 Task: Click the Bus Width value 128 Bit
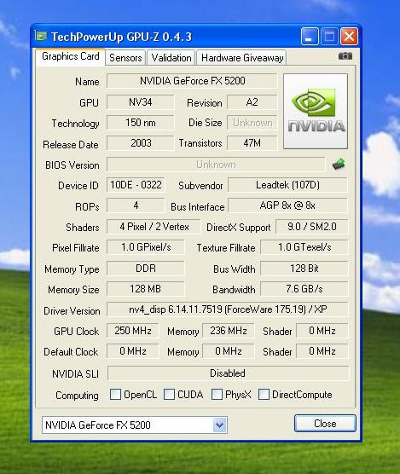(x=304, y=269)
